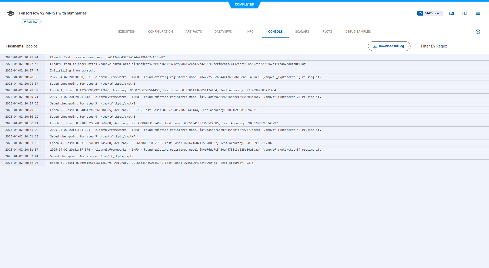Switch to the ARTIFACTS tab
This screenshot has height=268, width=489.
(x=194, y=32)
